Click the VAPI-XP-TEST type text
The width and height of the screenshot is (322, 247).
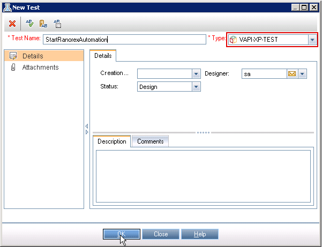(258, 40)
